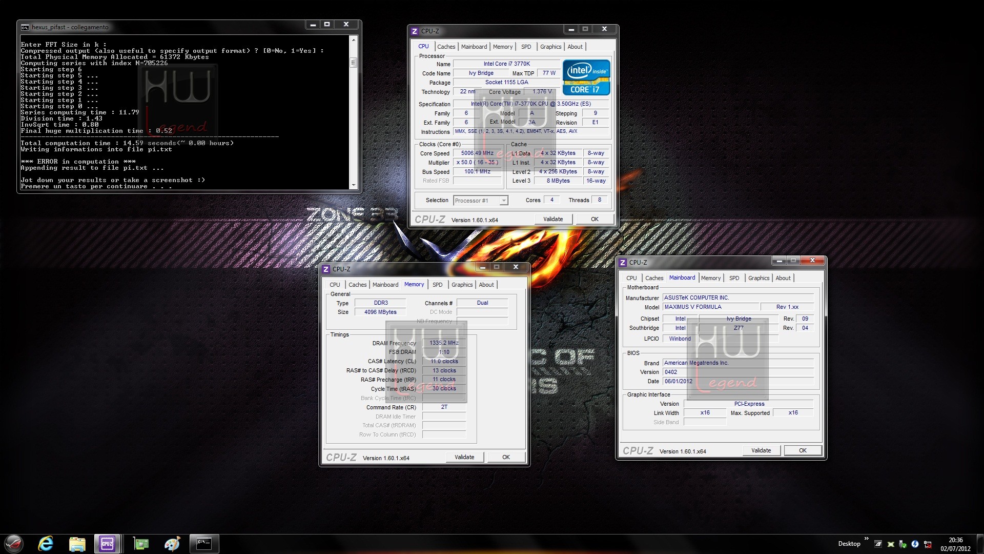Click the Z icon in Memory window title bar
This screenshot has width=984, height=554.
click(x=326, y=269)
